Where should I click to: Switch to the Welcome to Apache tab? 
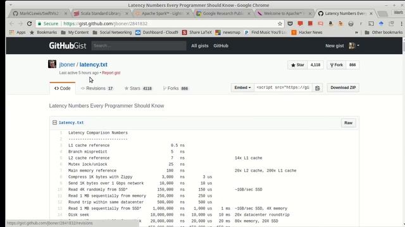click(284, 13)
